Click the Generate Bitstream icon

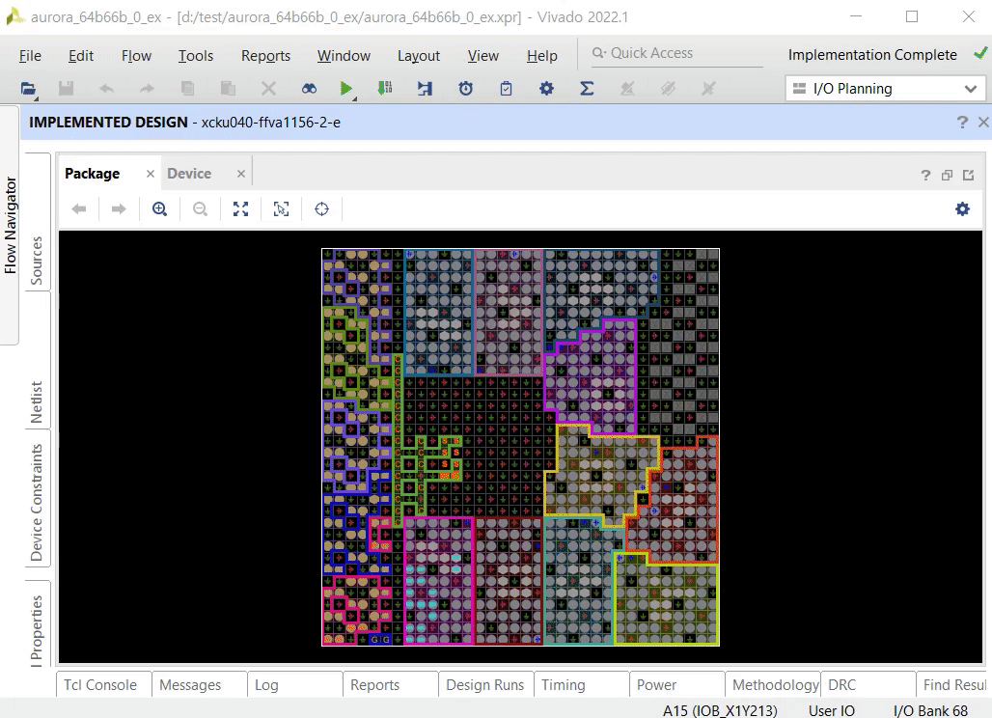tap(385, 89)
